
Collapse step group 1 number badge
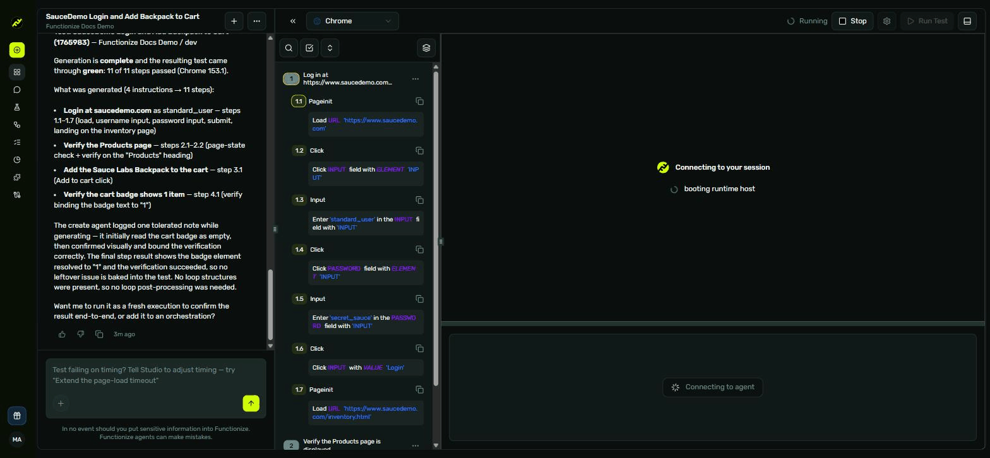[291, 79]
